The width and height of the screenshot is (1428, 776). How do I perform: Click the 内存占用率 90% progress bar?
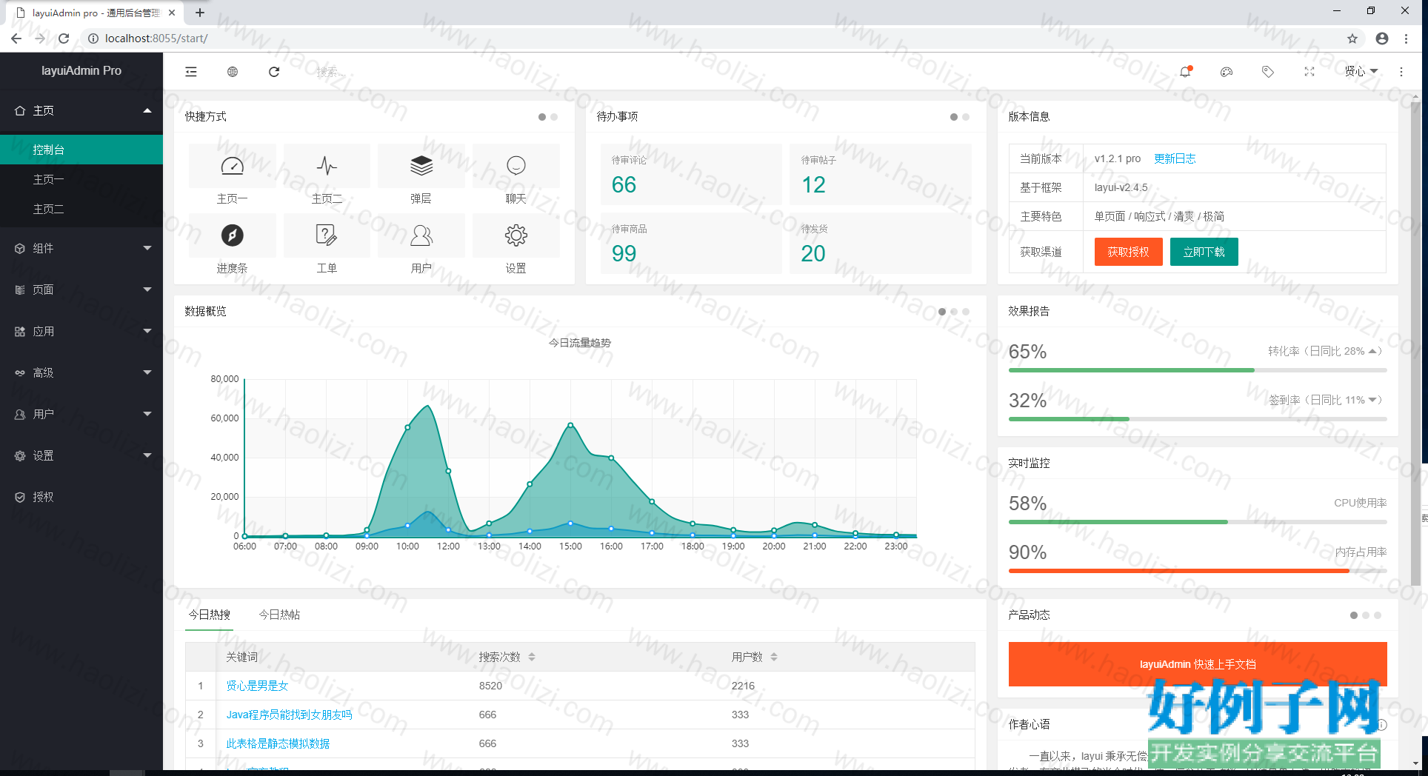pyautogui.click(x=1198, y=571)
